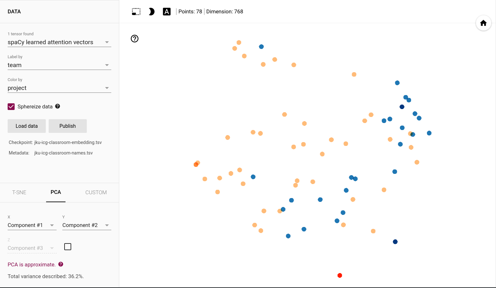Image resolution: width=496 pixels, height=288 pixels.
Task: Open the tensor selection dropdown
Action: point(59,42)
